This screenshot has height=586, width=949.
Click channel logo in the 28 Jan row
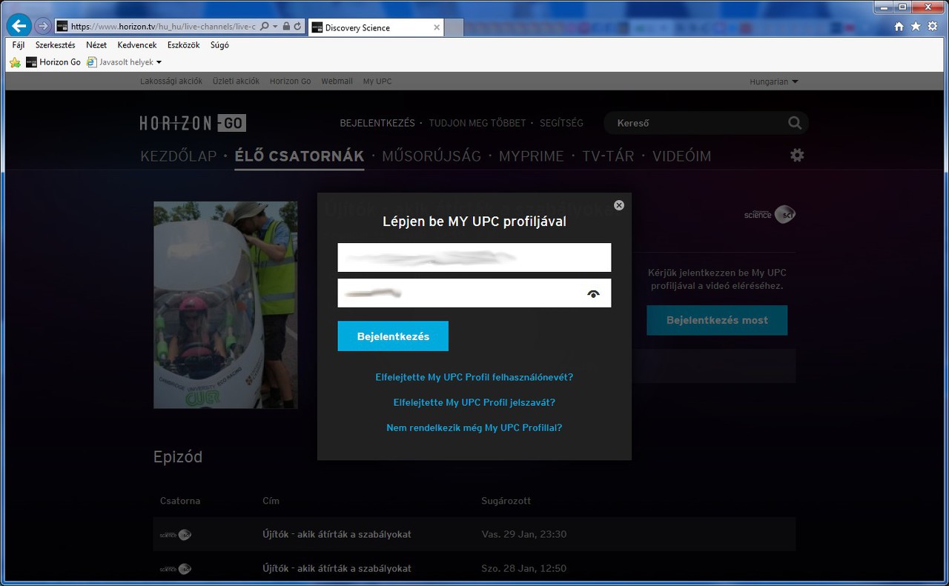click(x=176, y=568)
